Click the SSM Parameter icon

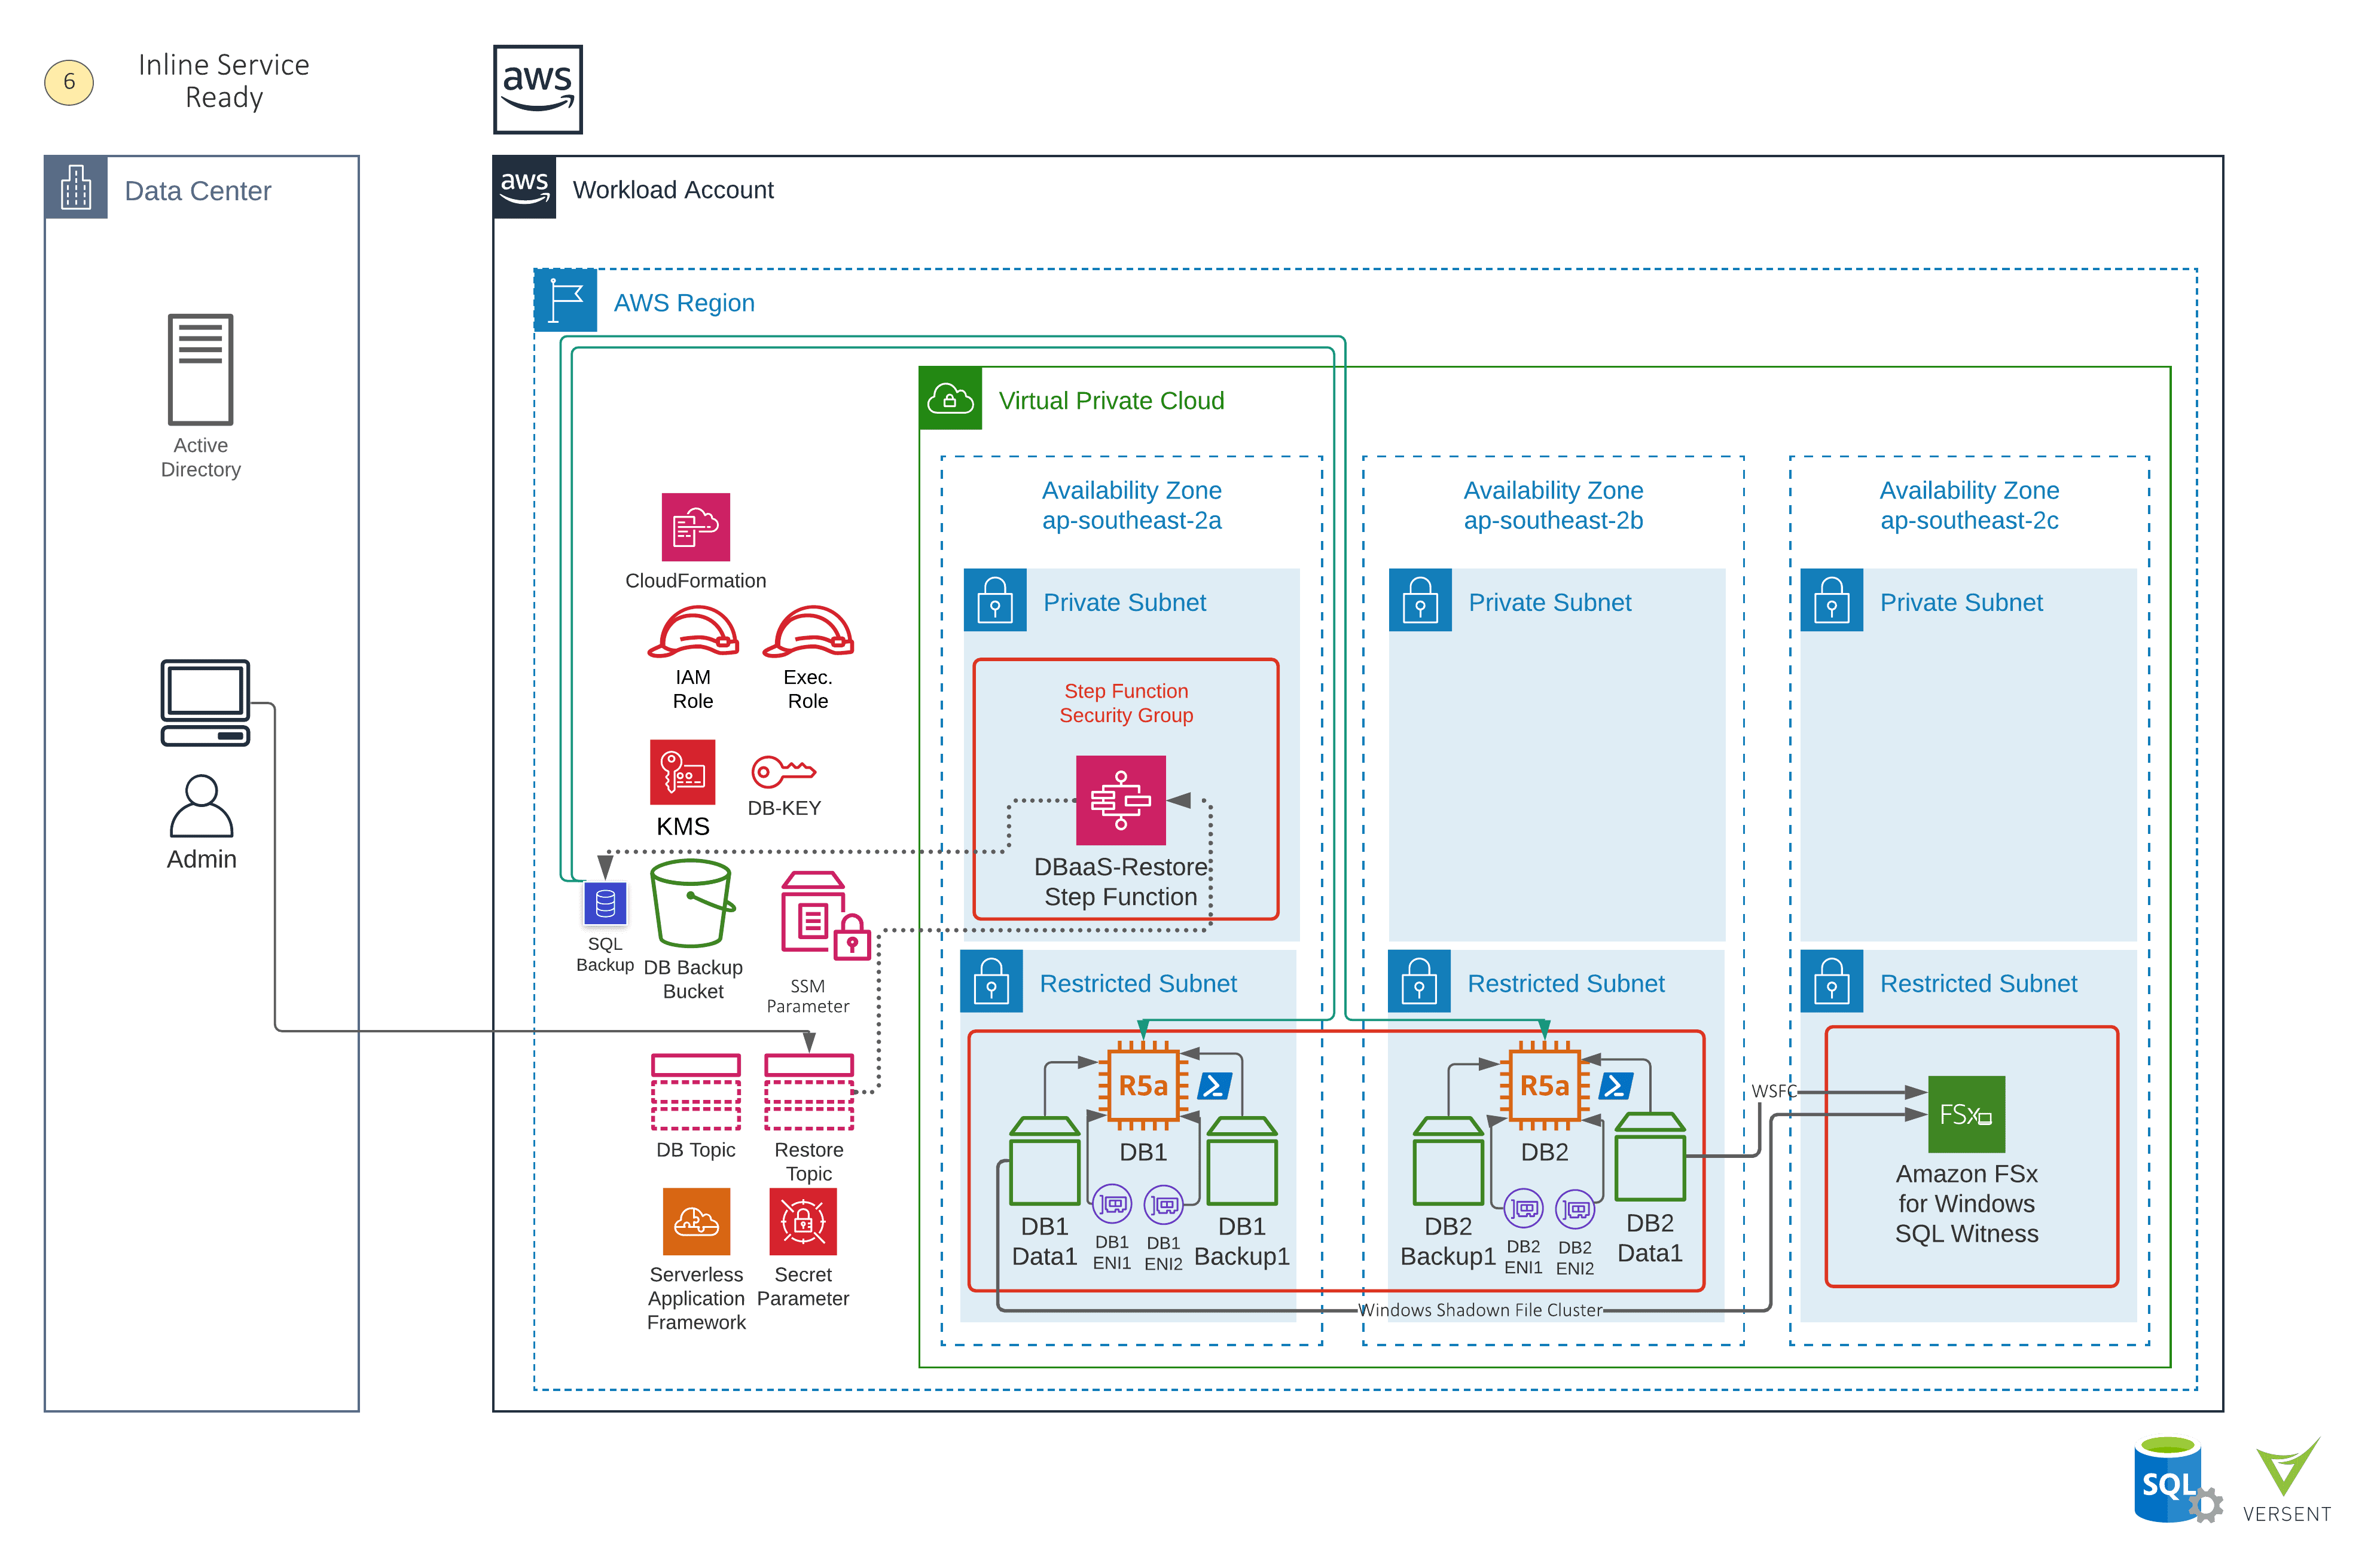point(825,916)
